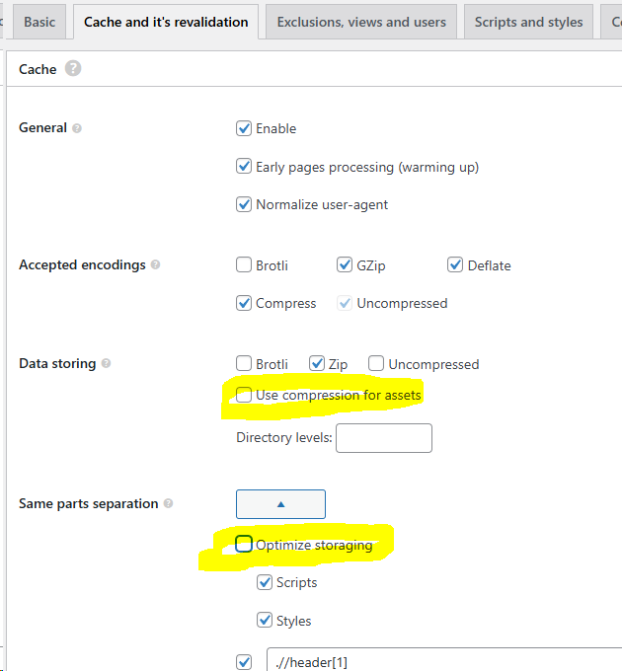Show help for Data storing

click(106, 363)
